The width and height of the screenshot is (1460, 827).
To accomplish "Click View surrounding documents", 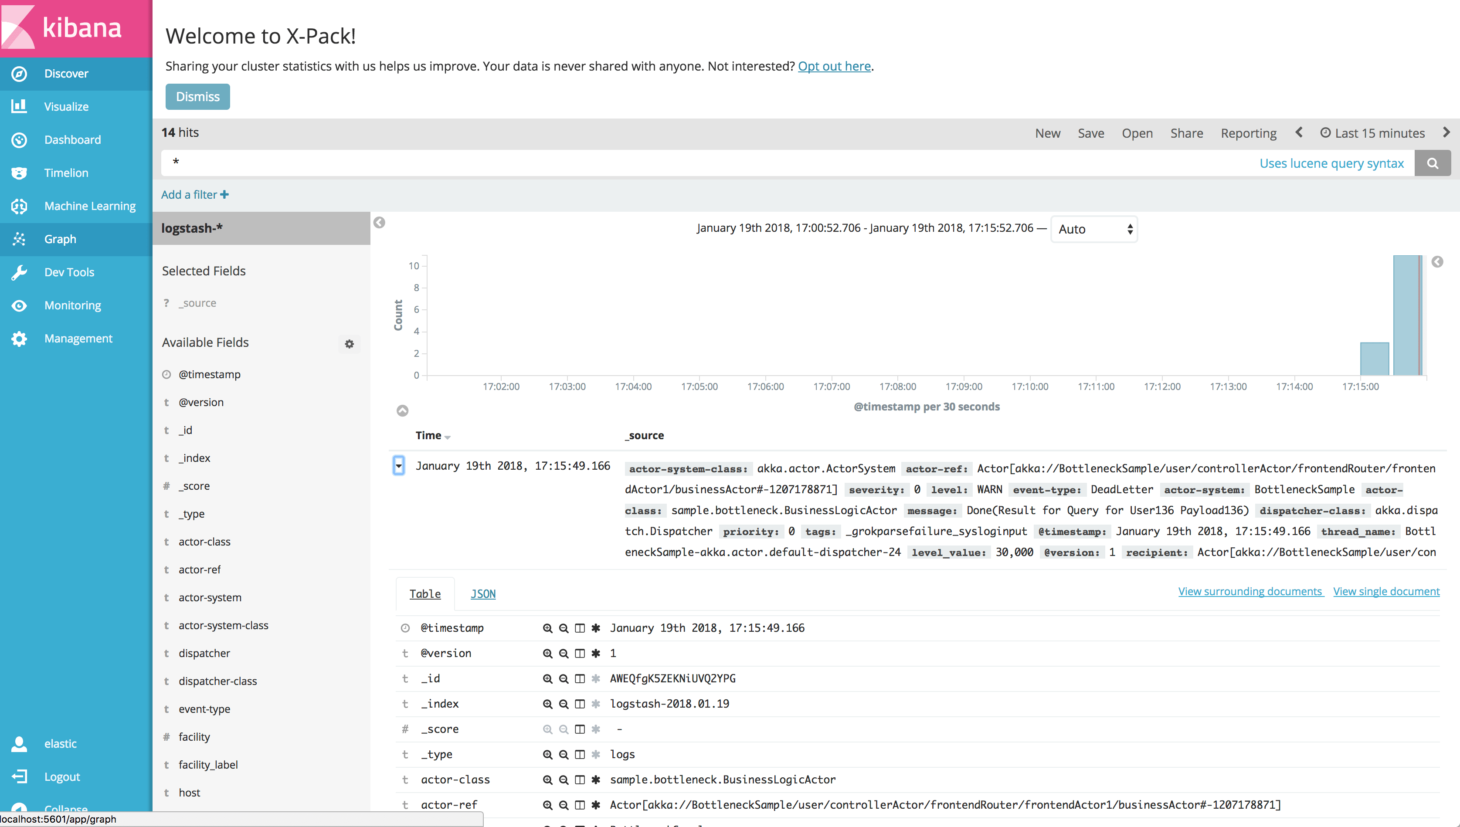I will pyautogui.click(x=1250, y=591).
